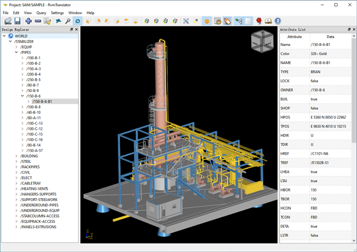The width and height of the screenshot is (357, 252).
Task: Click the Attribute List vertical scrollbar
Action: 353,90
